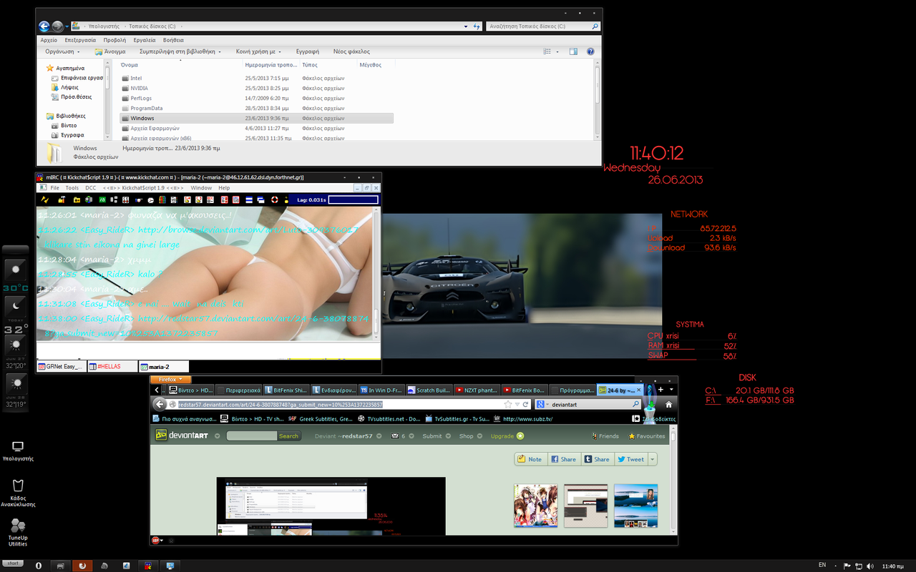Click mIRC lifebuoy help icon
The width and height of the screenshot is (916, 572).
point(275,199)
